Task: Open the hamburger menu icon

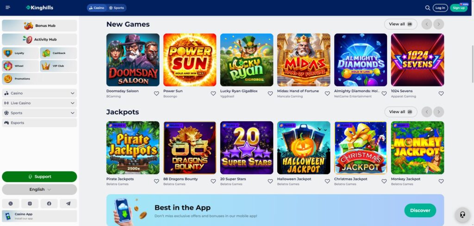Action: click(8, 7)
